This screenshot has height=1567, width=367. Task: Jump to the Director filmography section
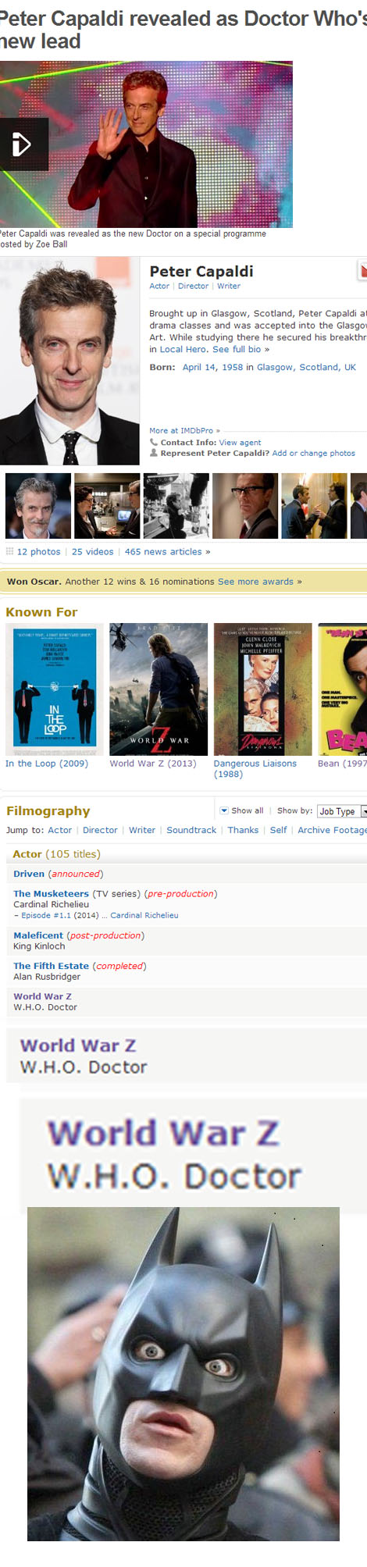tap(100, 830)
